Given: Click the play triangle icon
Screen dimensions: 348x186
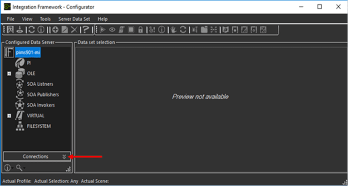Looking at the screenshot, I should [x=103, y=30].
